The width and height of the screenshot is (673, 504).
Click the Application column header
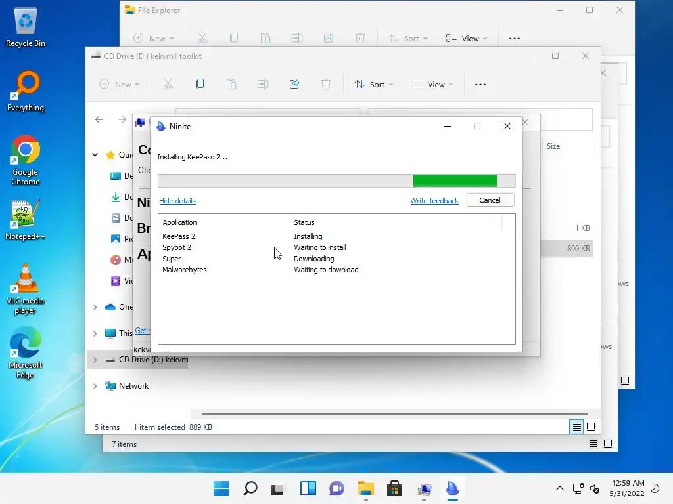[x=224, y=222]
